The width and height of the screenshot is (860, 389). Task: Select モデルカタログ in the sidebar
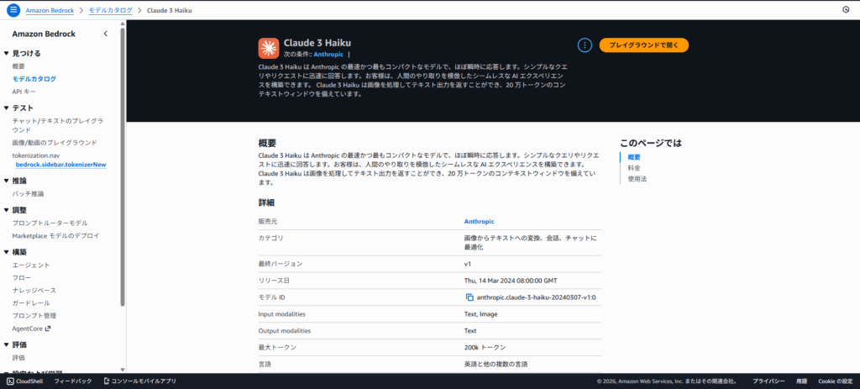coord(34,79)
